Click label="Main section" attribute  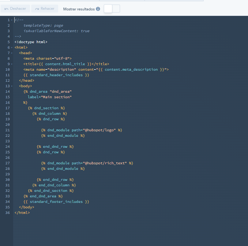coord(50,97)
